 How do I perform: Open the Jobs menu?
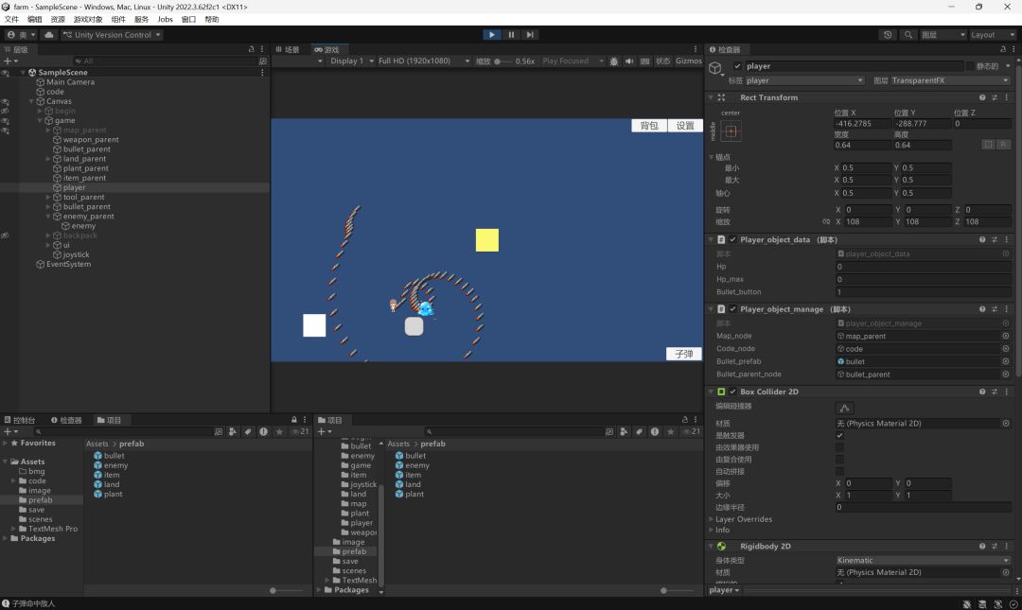pos(165,19)
